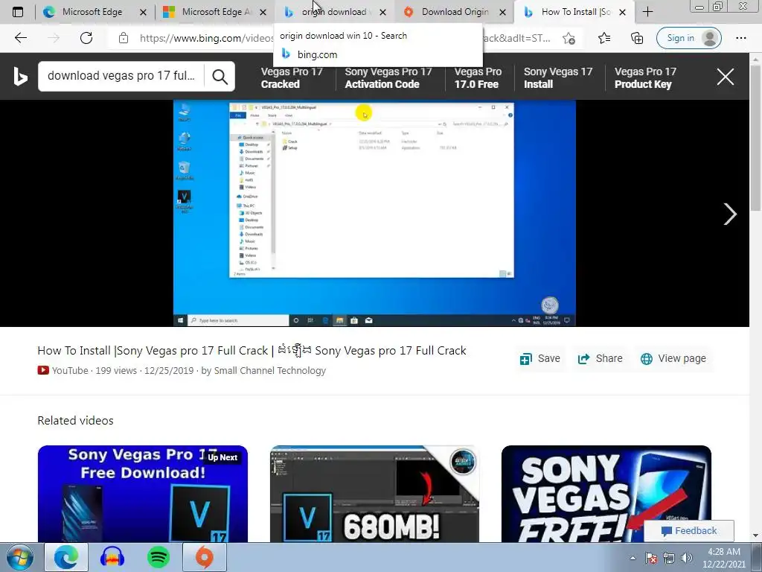Viewport: 762px width, 572px height.
Task: Open the Action Center flag icon
Action: (651, 558)
